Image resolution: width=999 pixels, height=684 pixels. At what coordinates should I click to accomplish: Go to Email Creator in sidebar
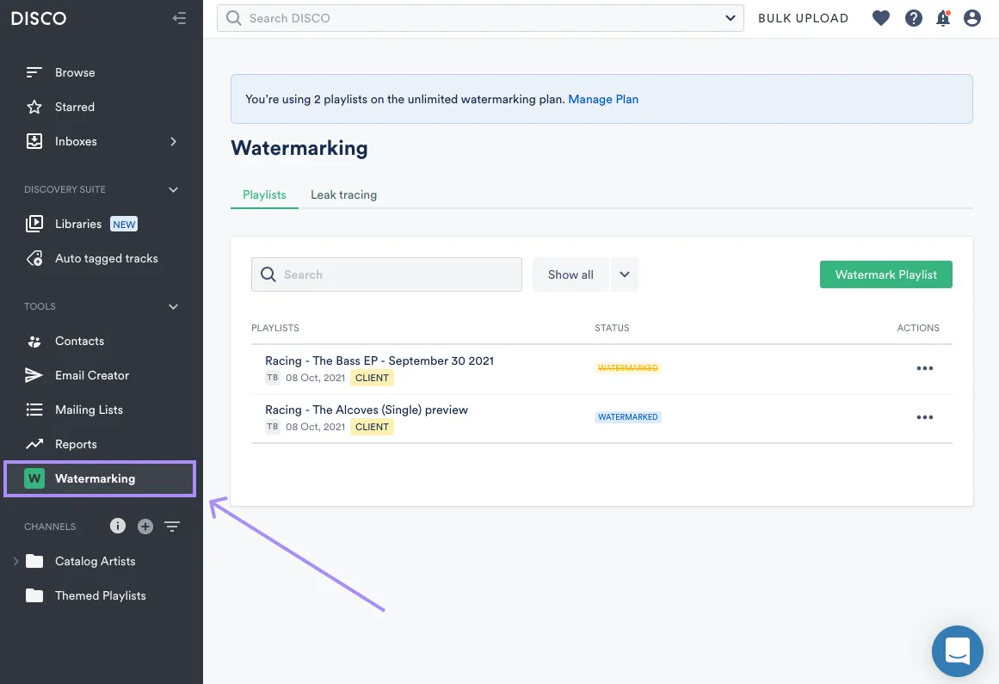tap(91, 375)
